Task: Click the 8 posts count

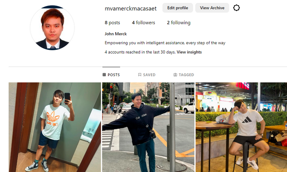Action: pyautogui.click(x=113, y=23)
